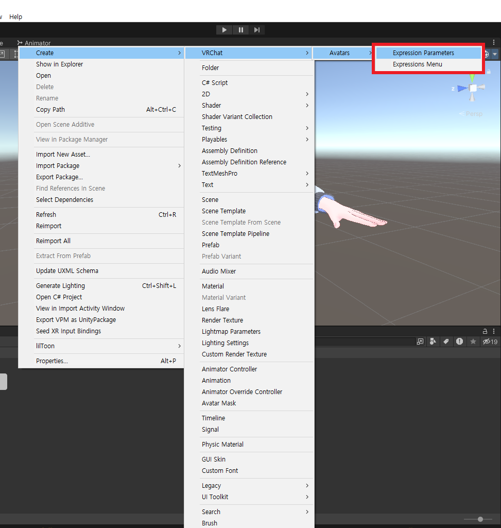This screenshot has width=501, height=528.
Task: Expand the Import Package submenu
Action: [x=101, y=166]
